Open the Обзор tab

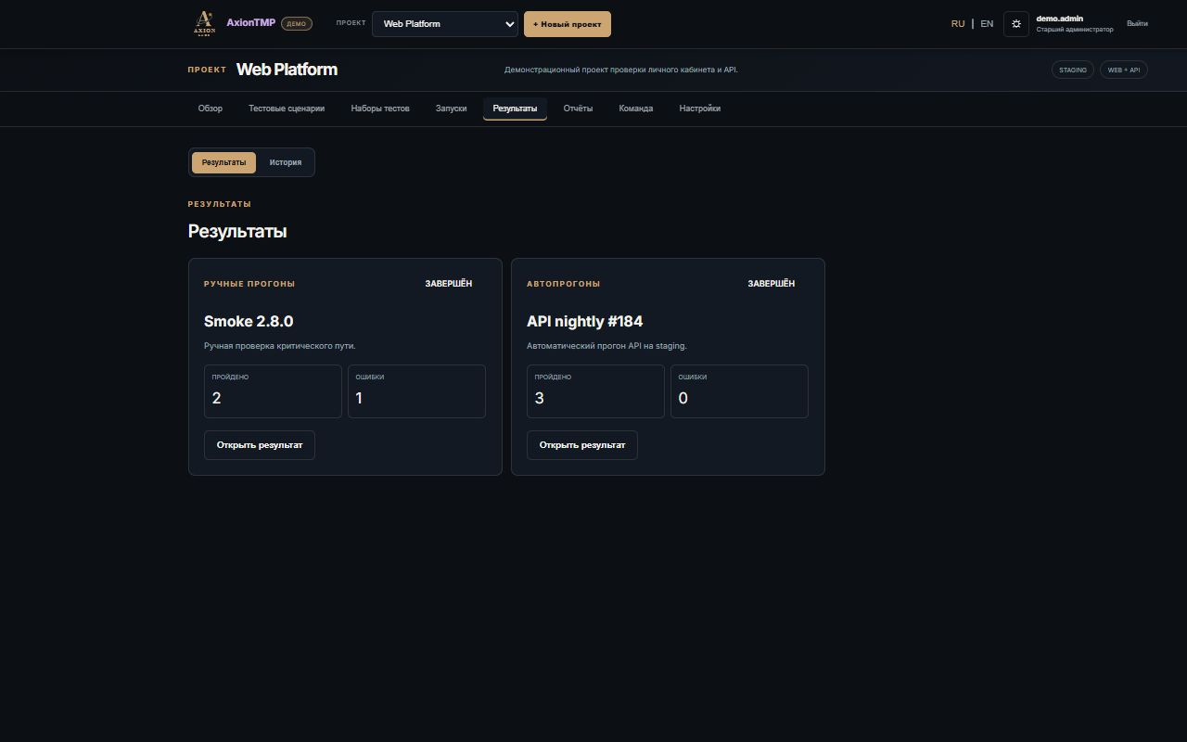pos(211,109)
